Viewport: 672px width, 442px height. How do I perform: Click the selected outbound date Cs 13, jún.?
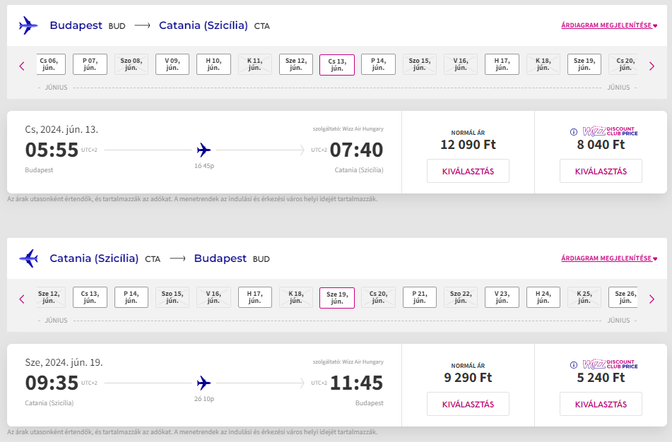(337, 64)
